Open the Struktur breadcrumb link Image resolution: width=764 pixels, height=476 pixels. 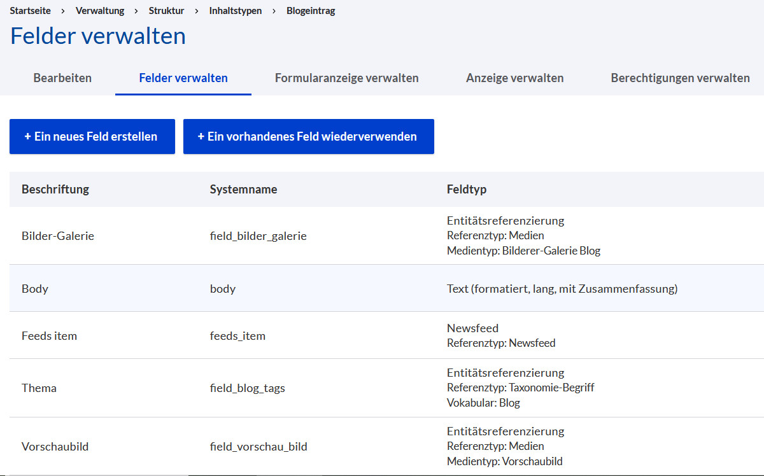coord(166,10)
